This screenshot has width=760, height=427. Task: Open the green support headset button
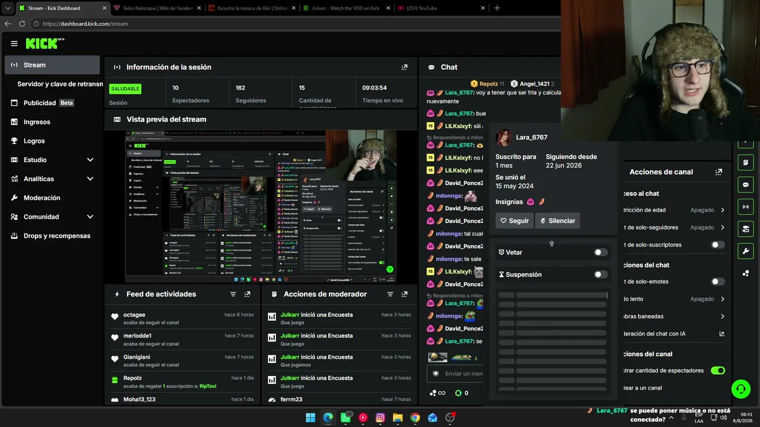click(x=740, y=389)
